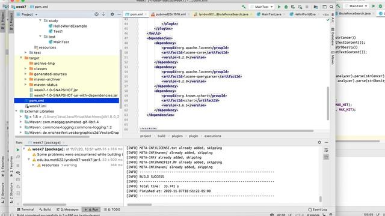Click the editor vertical scrollbar thumb
Screen dimensions: 385x216
pos(328,103)
